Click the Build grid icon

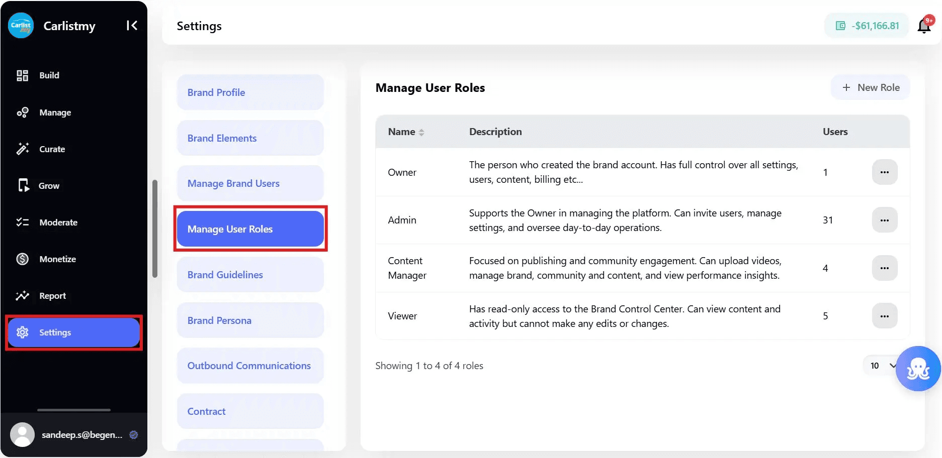(22, 75)
